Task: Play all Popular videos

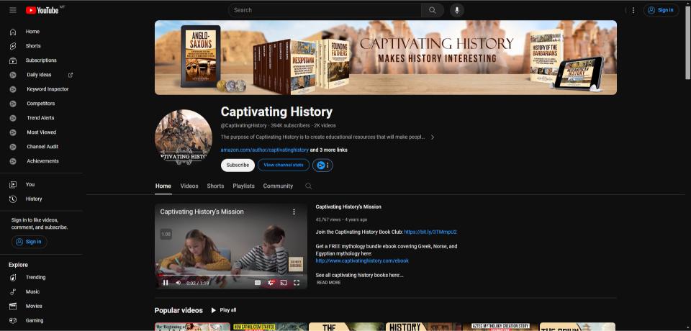Action: click(x=223, y=310)
